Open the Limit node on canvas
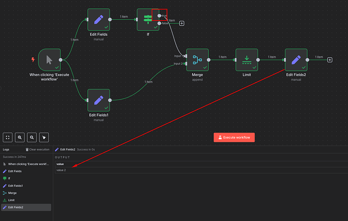 tap(247, 60)
